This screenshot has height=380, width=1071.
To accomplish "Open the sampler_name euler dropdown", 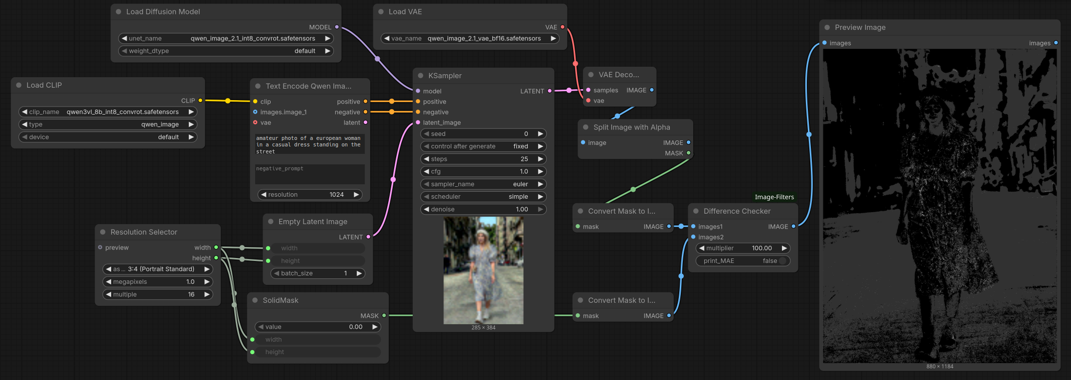I will 483,184.
